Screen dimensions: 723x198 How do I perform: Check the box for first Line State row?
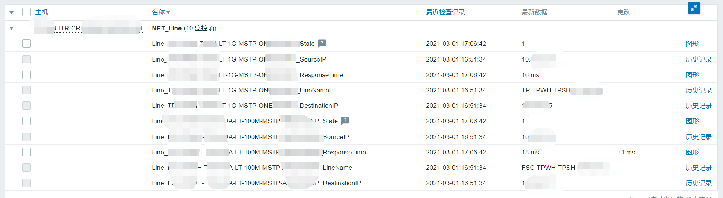tap(26, 44)
